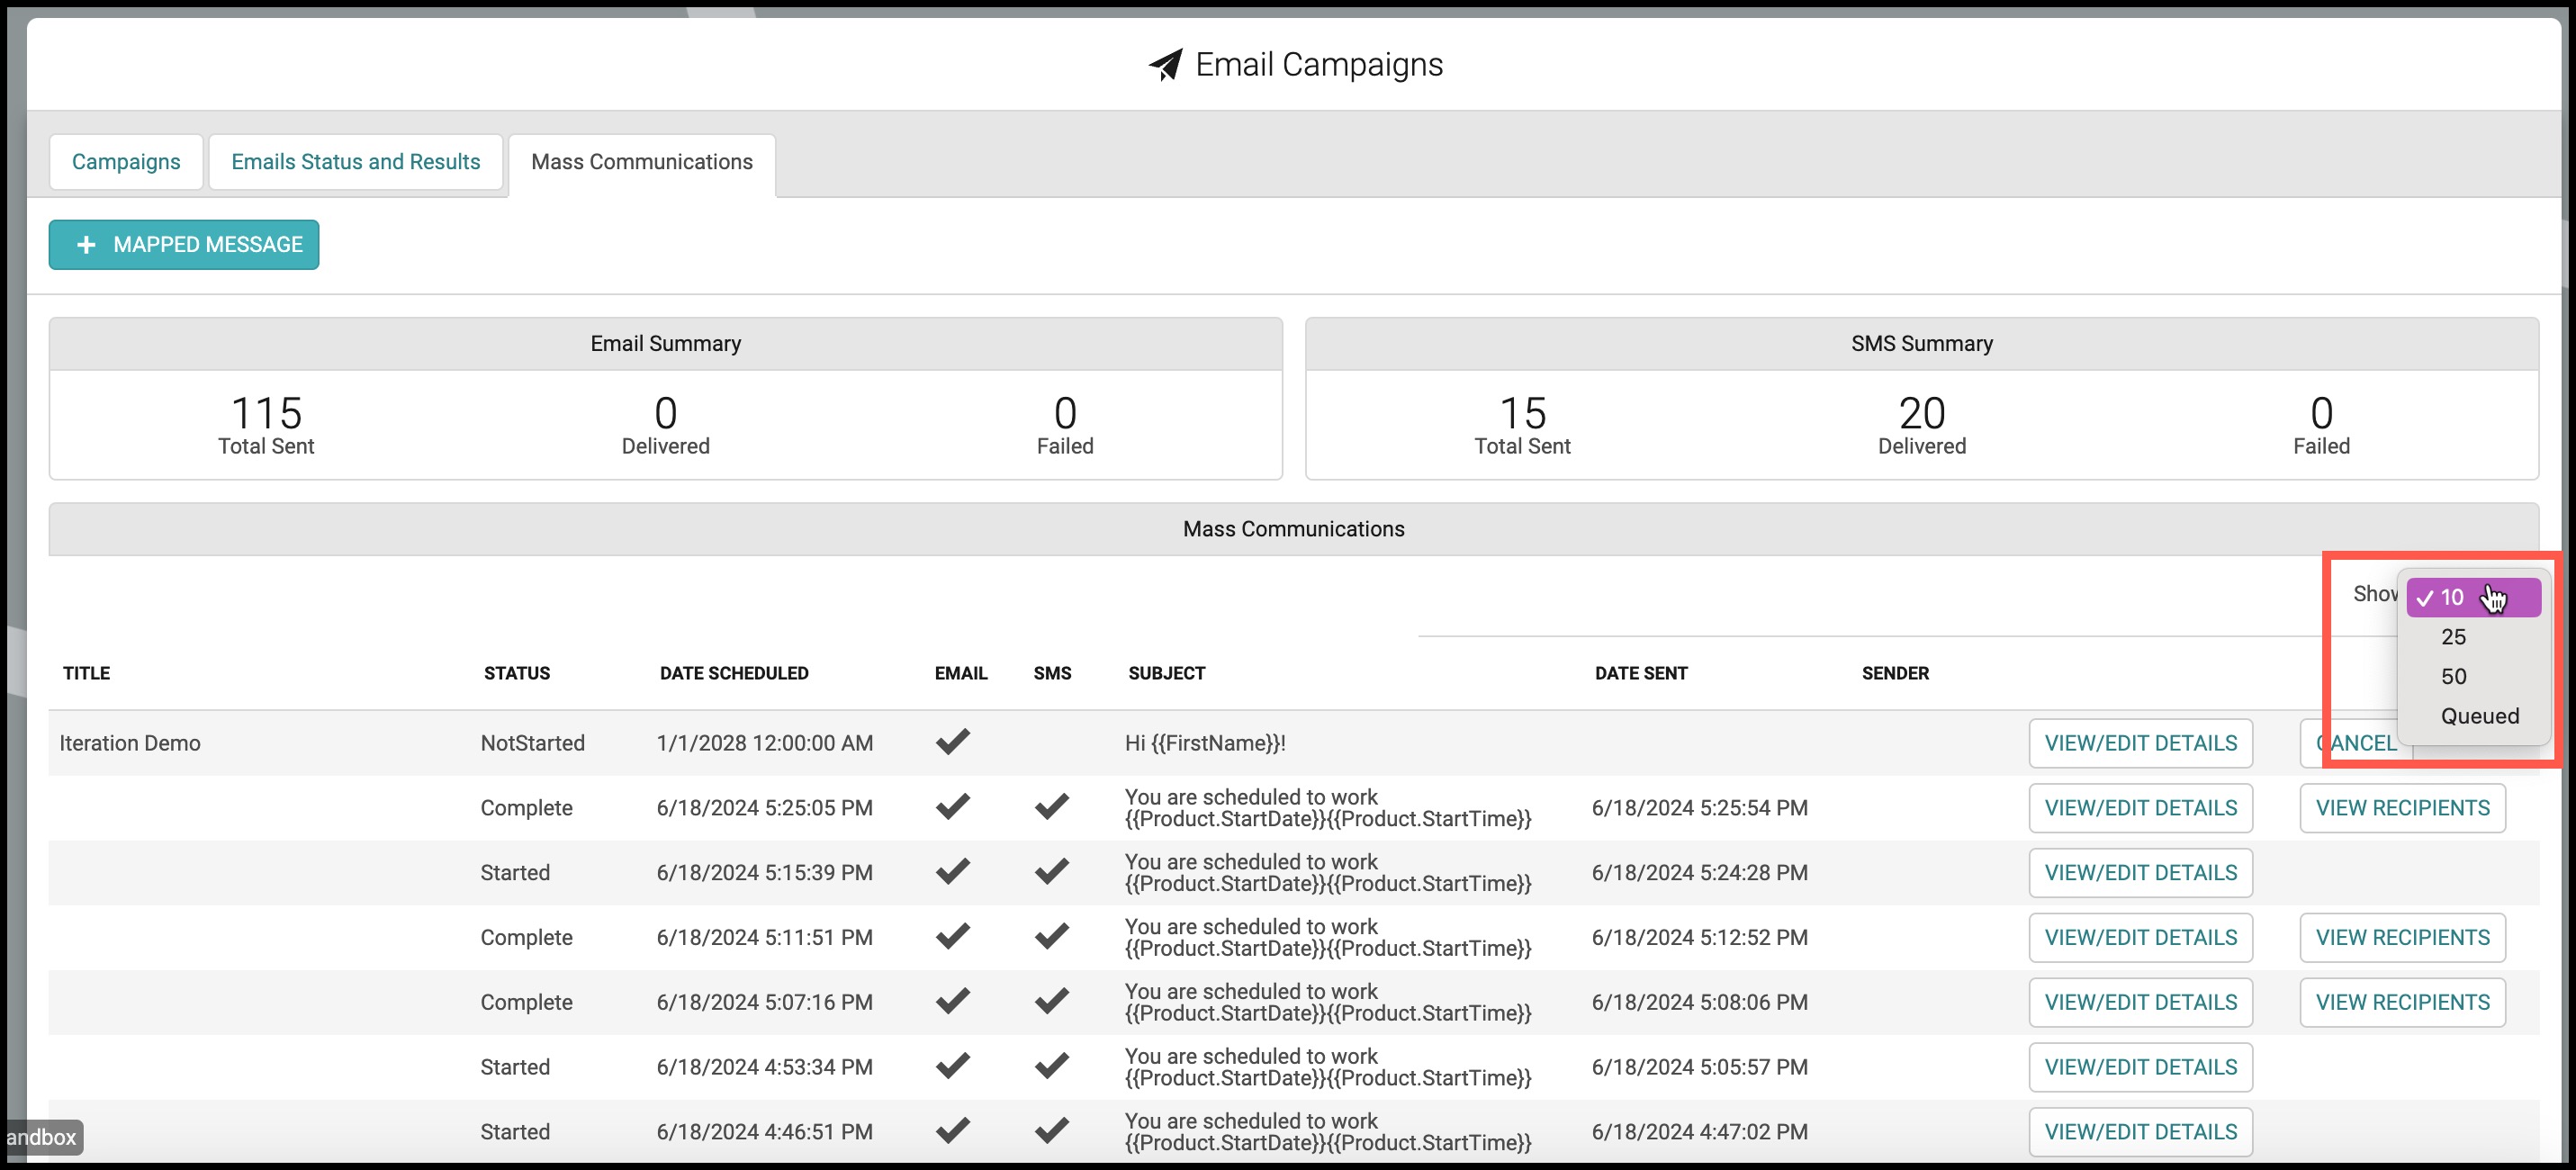The height and width of the screenshot is (1170, 2576).
Task: Click the SMS checkmark for 5:11:51 PM row
Action: tap(1051, 937)
